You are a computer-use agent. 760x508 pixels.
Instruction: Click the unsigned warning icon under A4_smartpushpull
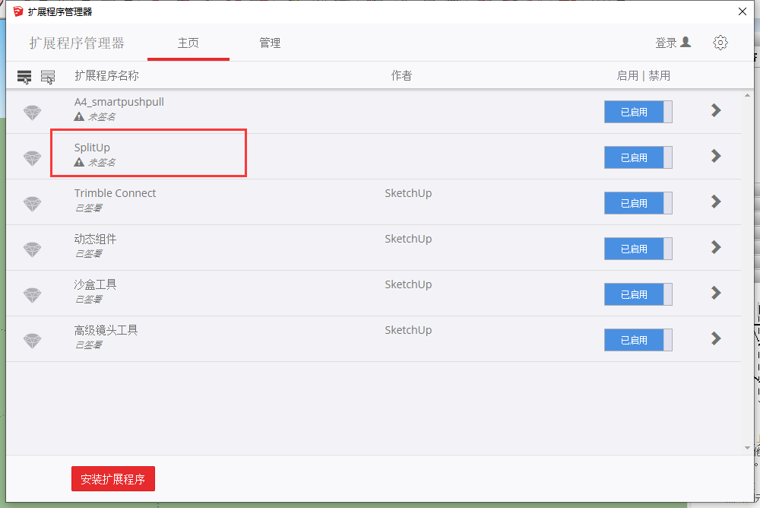(x=79, y=116)
